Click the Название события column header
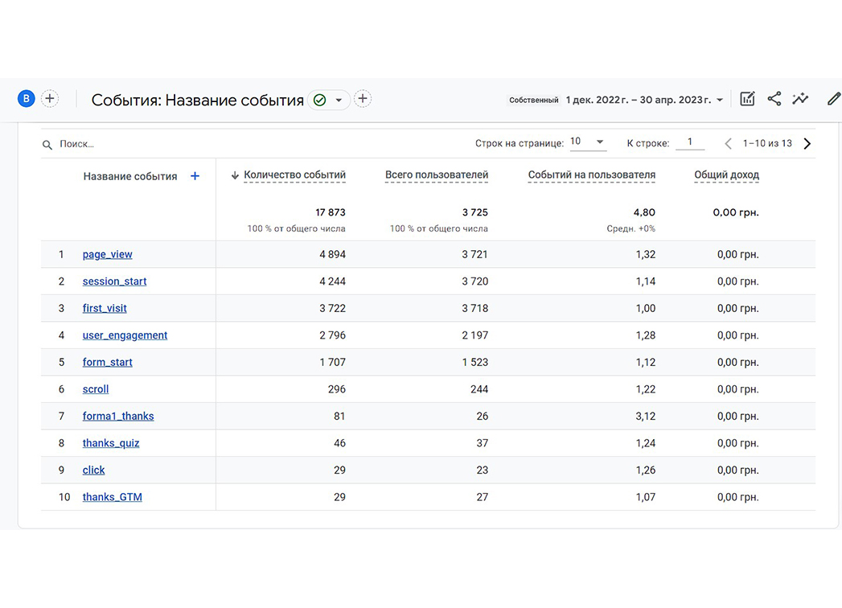The width and height of the screenshot is (842, 608). 130,176
